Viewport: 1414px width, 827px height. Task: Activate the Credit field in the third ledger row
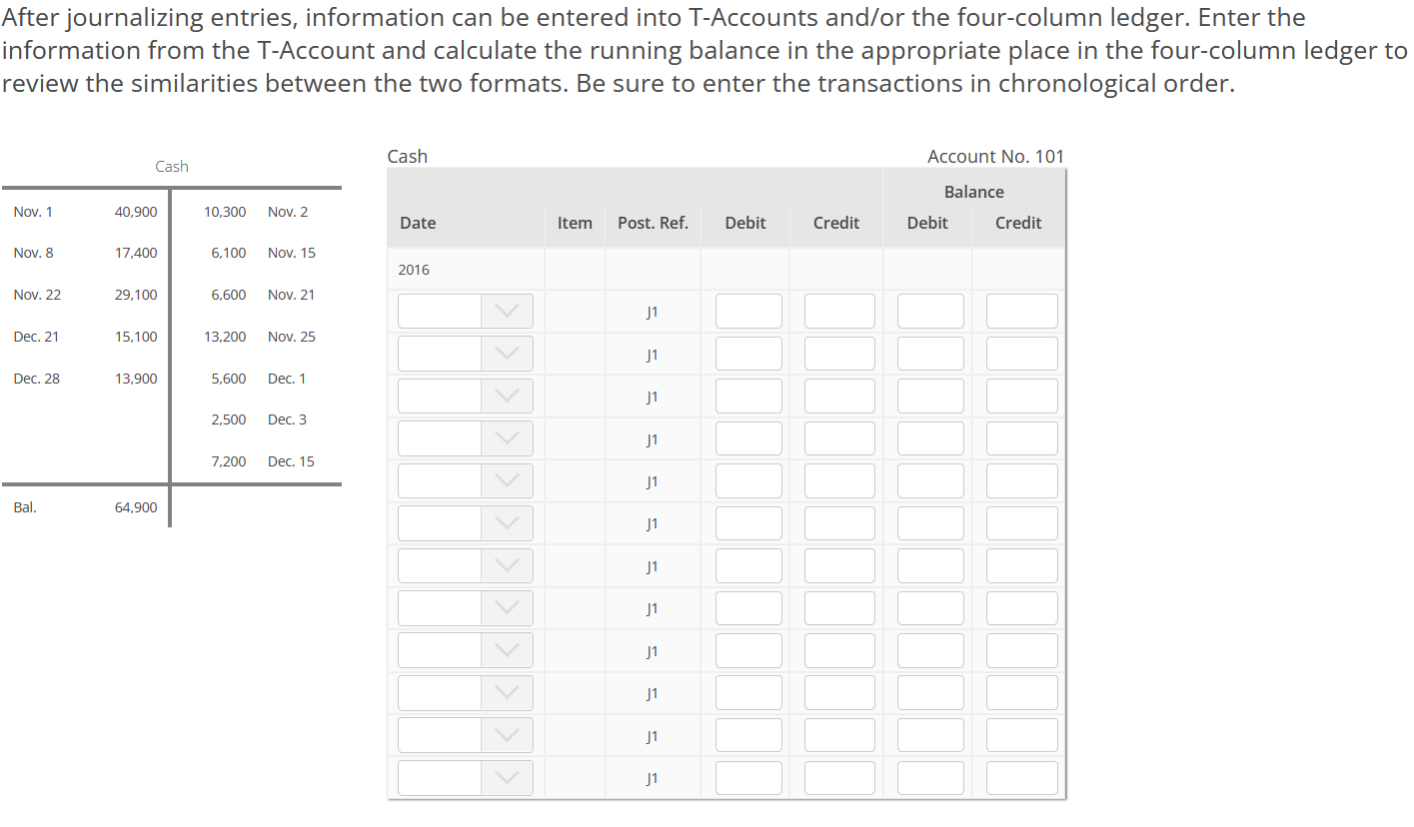[x=839, y=396]
